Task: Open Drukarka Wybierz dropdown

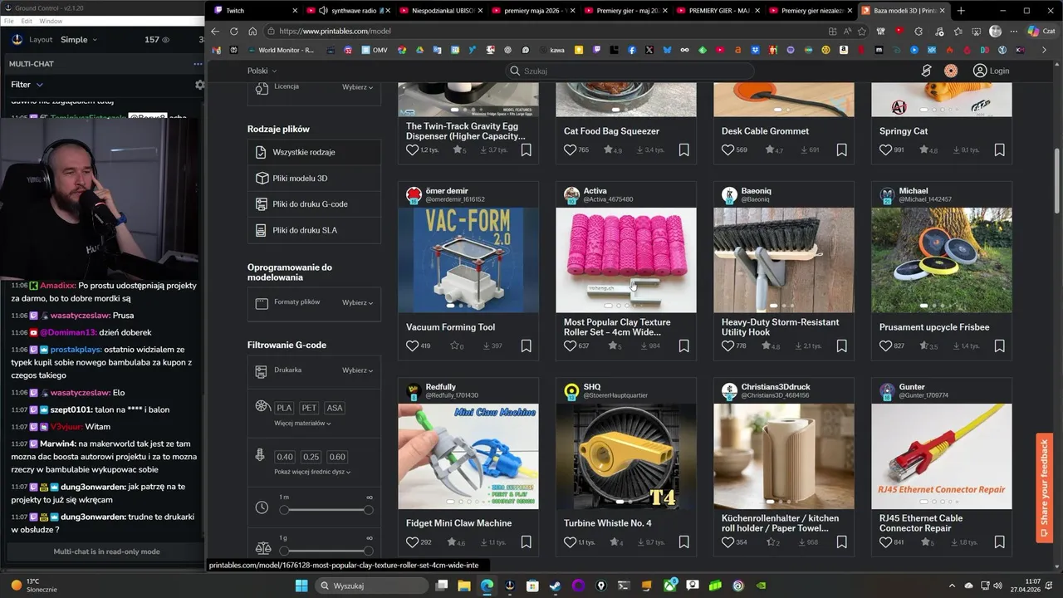Action: pyautogui.click(x=357, y=370)
